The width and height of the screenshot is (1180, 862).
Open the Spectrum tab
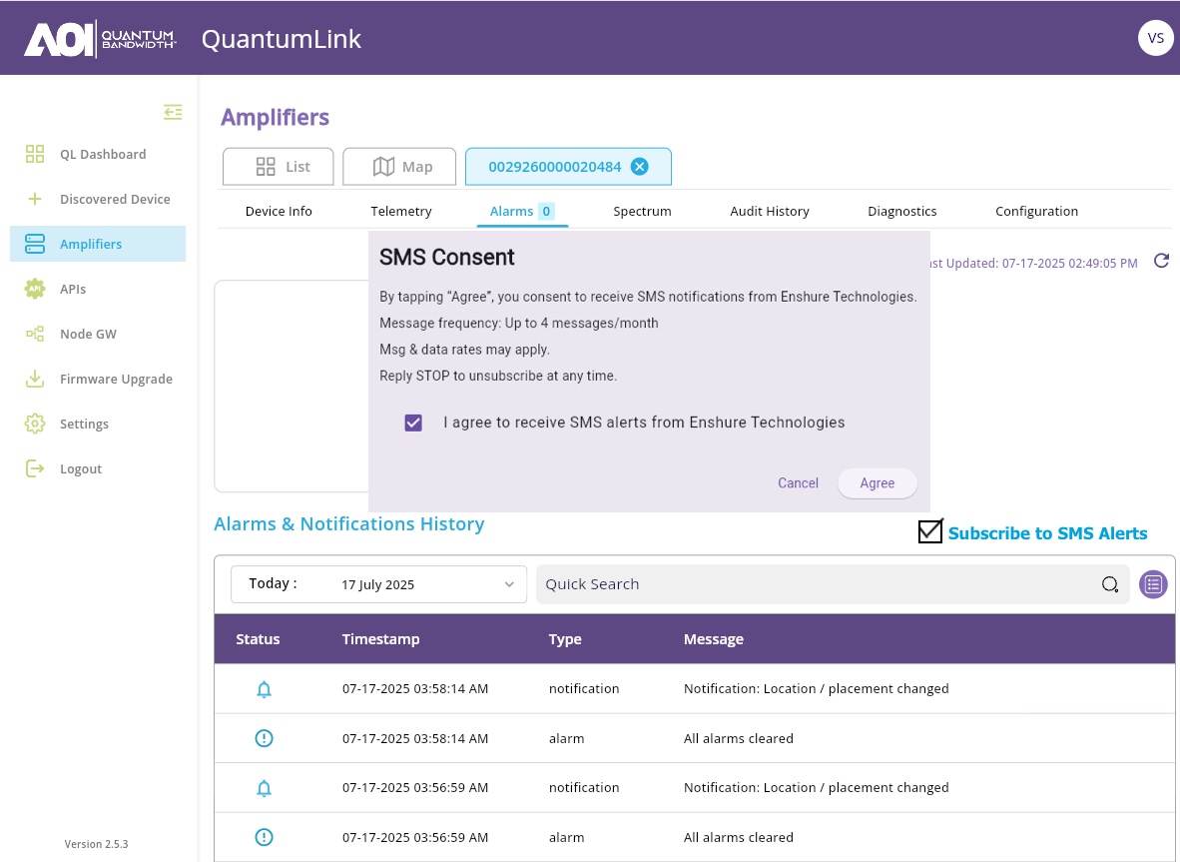(642, 212)
